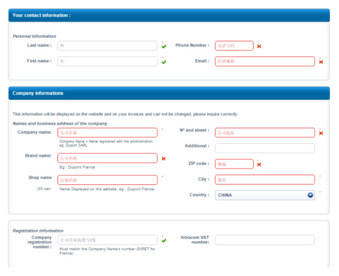This screenshot has height=276, width=339.
Task: Focus the Intracom VAT number field
Action: (265, 240)
